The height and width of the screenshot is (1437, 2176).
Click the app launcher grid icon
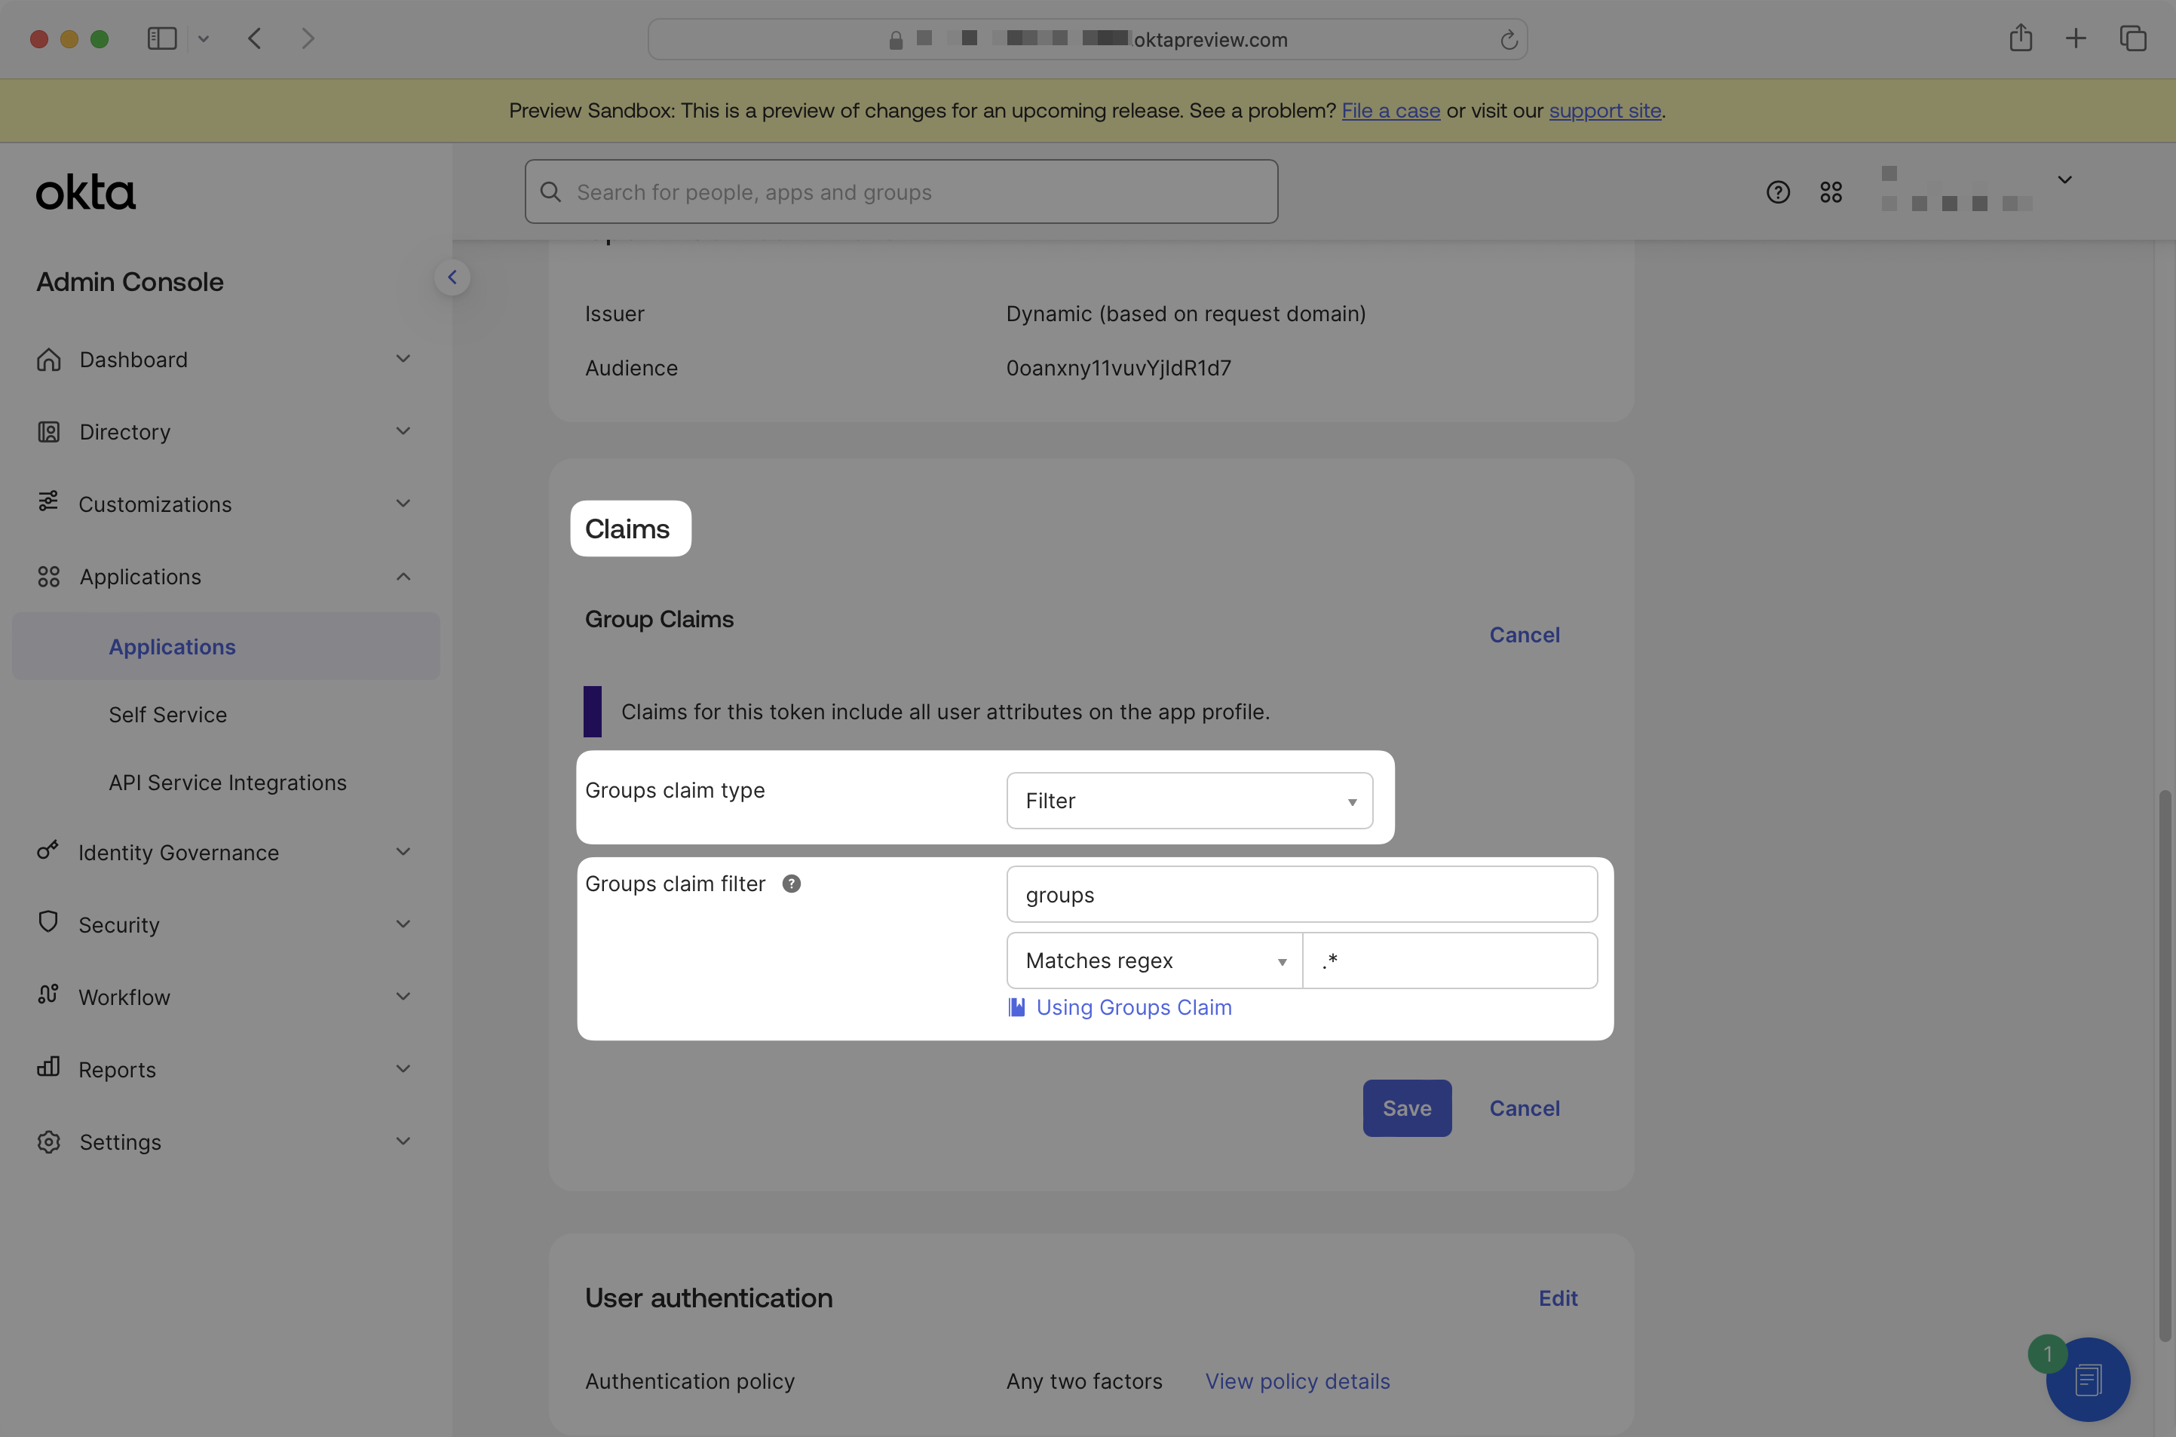click(1831, 191)
